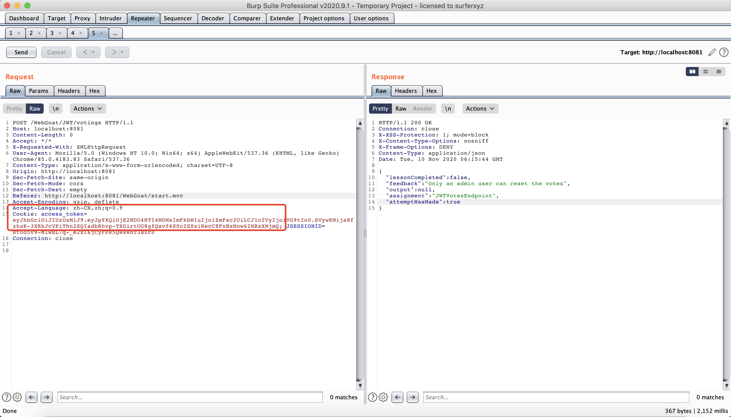Switch response view to Raw mode
The height and width of the screenshot is (417, 731).
point(401,109)
